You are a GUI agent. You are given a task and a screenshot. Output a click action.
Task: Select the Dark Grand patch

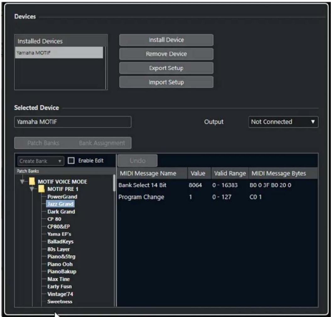click(x=61, y=212)
